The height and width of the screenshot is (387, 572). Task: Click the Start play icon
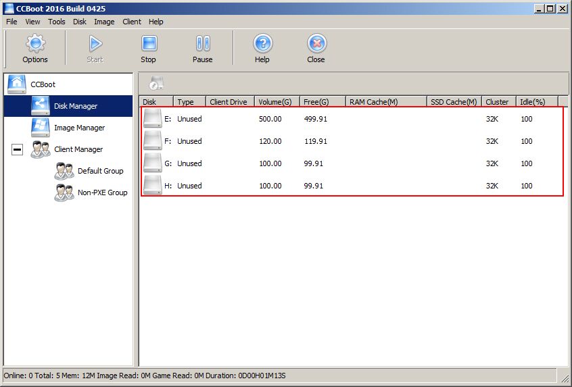pos(95,43)
